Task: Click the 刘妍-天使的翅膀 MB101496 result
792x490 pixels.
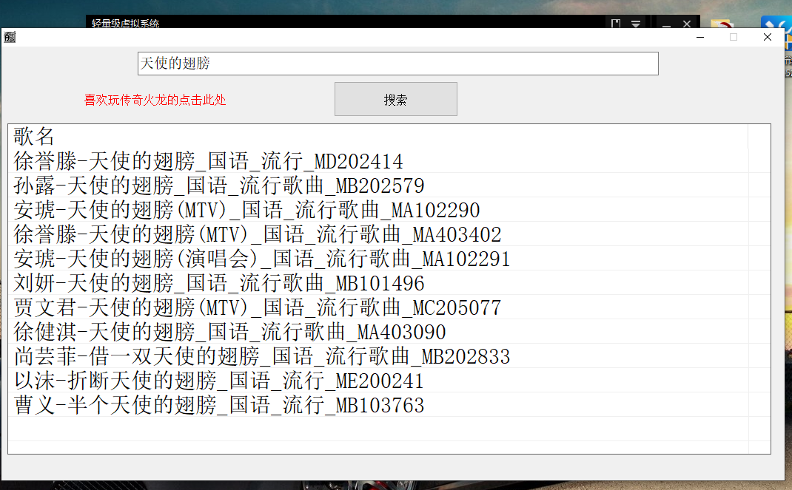Action: click(x=219, y=283)
